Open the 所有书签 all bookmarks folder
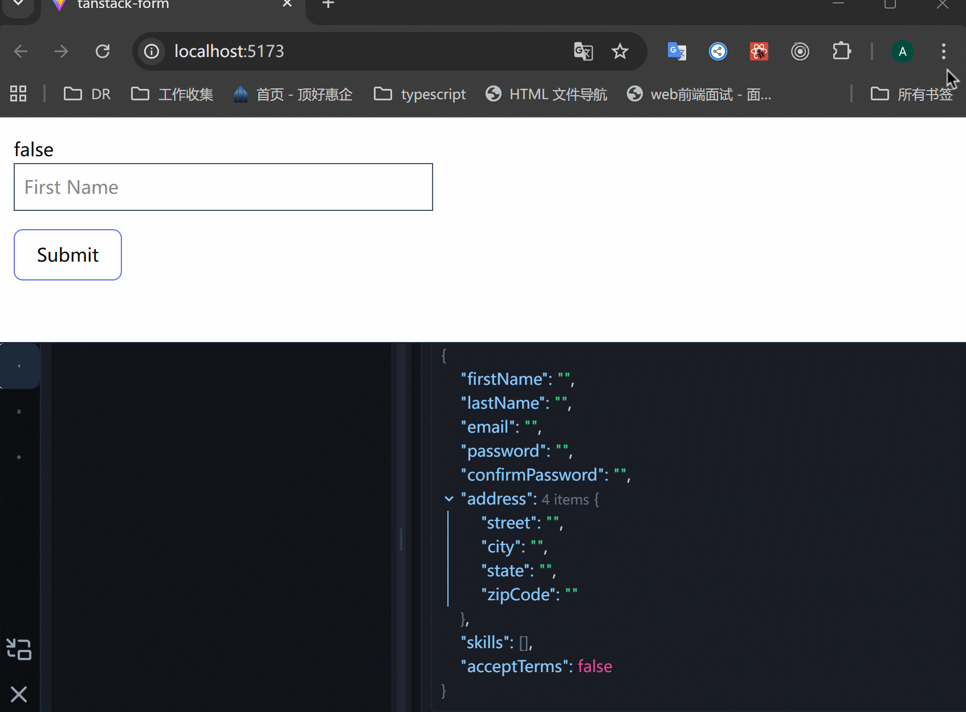 point(912,94)
